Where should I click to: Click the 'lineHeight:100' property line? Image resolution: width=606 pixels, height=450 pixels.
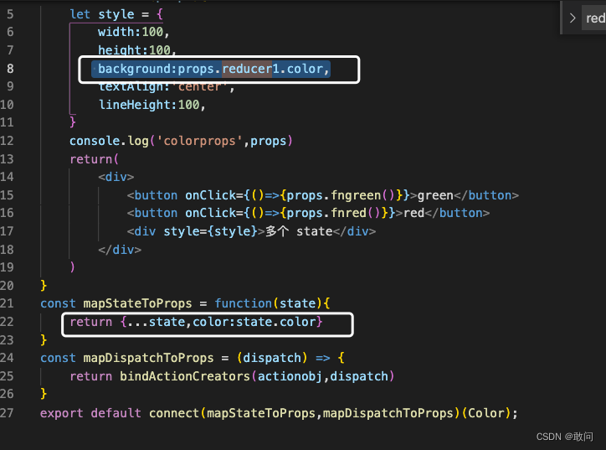coord(151,105)
